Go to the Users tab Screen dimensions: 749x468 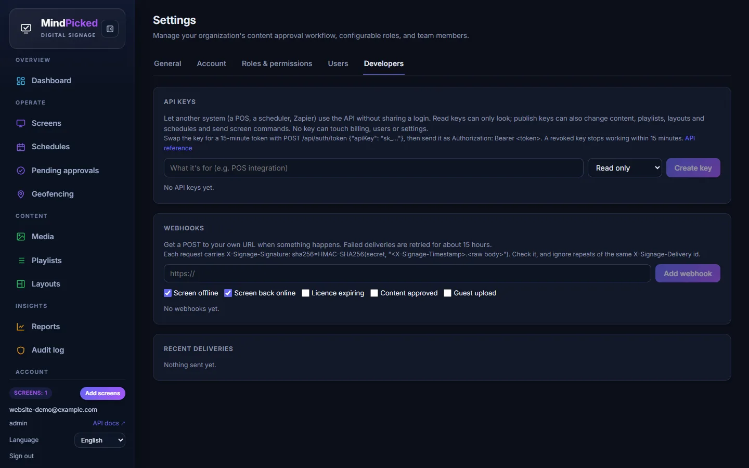[338, 63]
